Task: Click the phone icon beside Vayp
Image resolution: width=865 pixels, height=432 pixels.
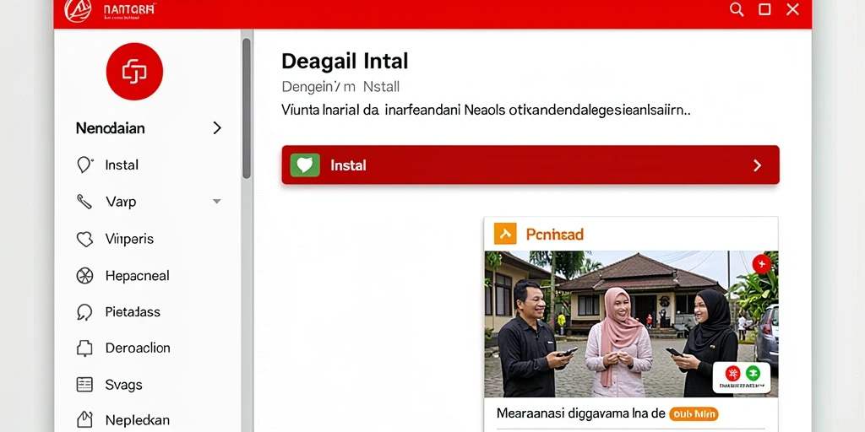Action: (x=84, y=202)
